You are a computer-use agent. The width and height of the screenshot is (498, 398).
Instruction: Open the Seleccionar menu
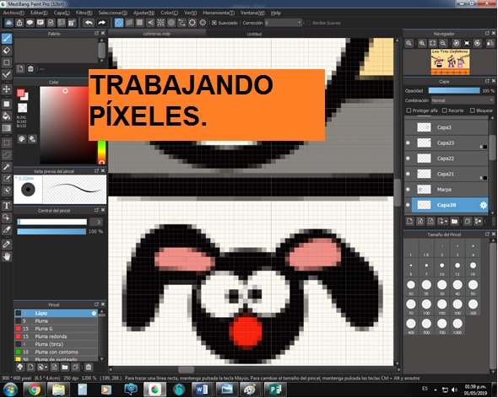click(x=113, y=13)
